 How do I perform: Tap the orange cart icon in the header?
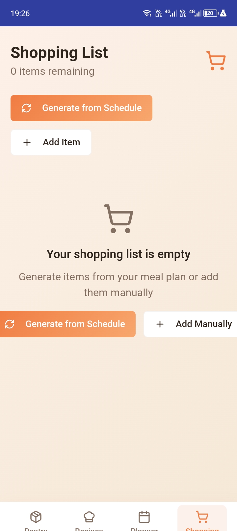(x=216, y=61)
